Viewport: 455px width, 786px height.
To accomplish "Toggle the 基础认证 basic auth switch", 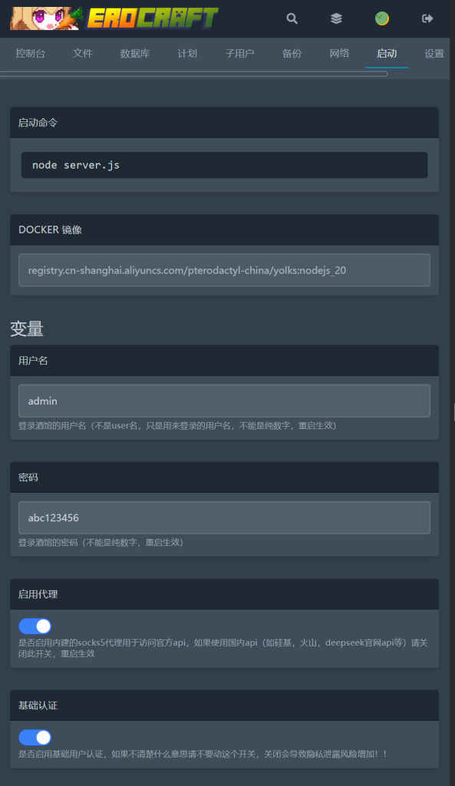I will 35,738.
